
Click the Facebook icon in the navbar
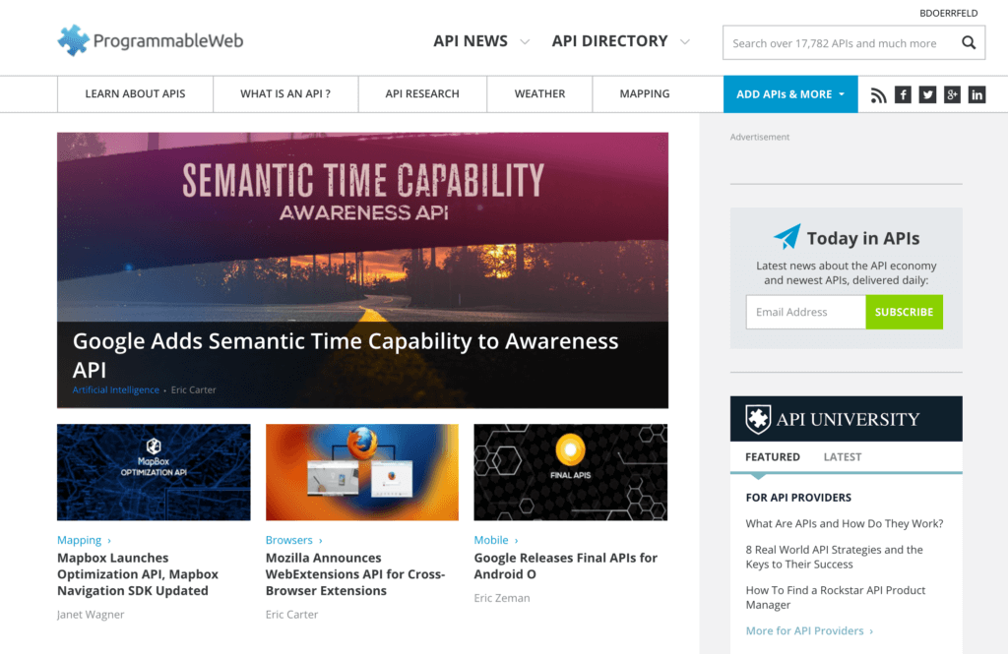coord(903,93)
